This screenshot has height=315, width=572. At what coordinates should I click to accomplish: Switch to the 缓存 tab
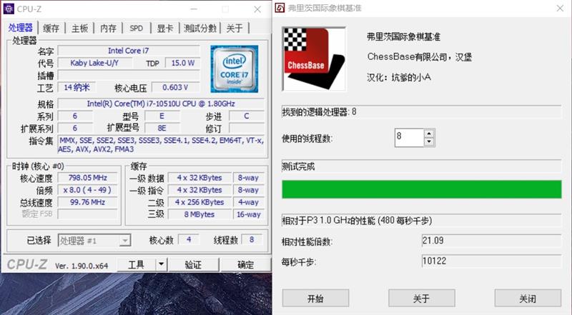(51, 28)
